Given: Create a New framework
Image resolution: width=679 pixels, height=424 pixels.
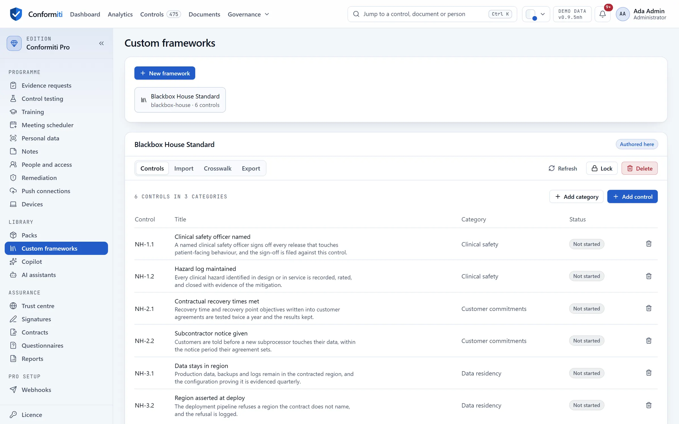Looking at the screenshot, I should pyautogui.click(x=165, y=73).
